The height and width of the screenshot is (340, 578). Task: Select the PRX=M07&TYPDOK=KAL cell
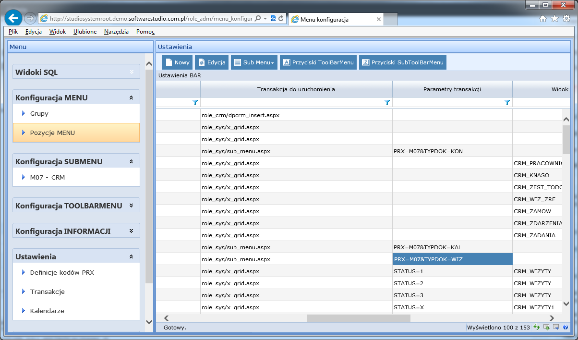click(x=452, y=247)
